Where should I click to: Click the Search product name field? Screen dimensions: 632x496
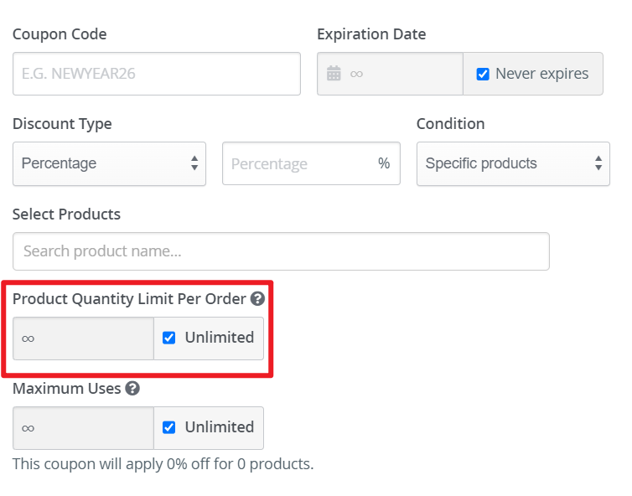[x=281, y=251]
